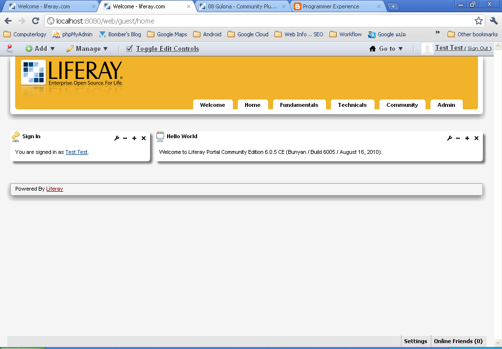Open the Community navigation tab
502x349 pixels.
tap(402, 105)
